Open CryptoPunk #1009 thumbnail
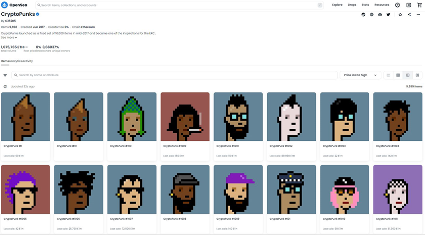The image size is (425, 235). [x=238, y=190]
